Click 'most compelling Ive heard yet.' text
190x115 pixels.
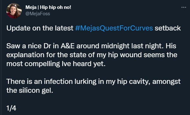coord(56,64)
